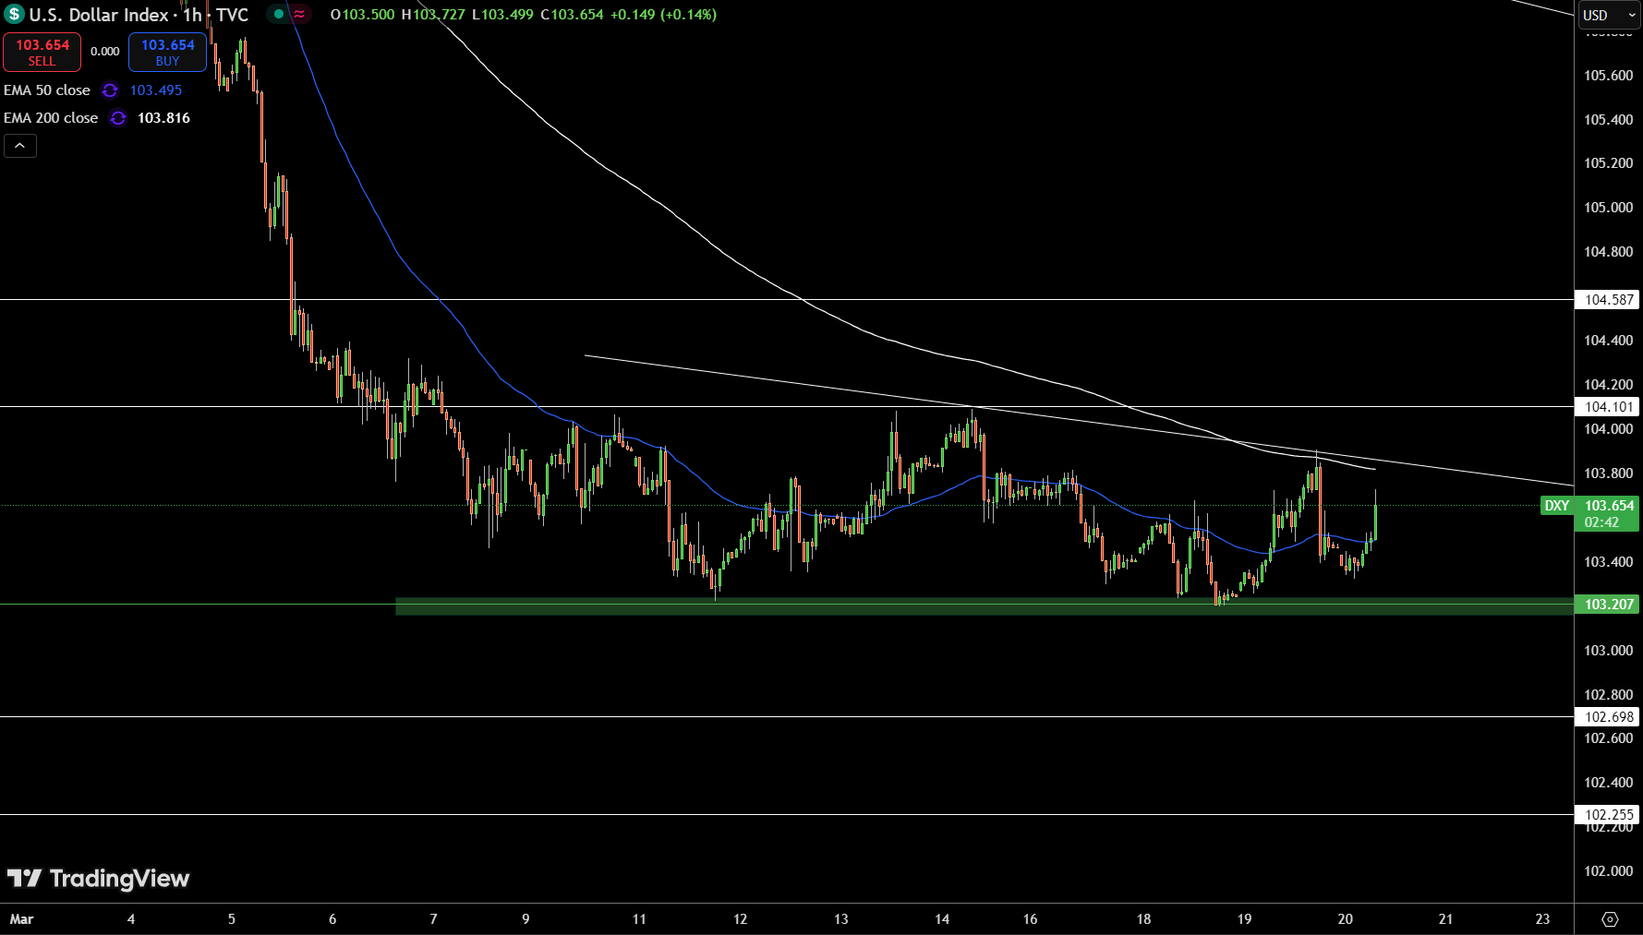Click the low value L103.499
Viewport: 1643px width, 935px height.
tap(502, 15)
